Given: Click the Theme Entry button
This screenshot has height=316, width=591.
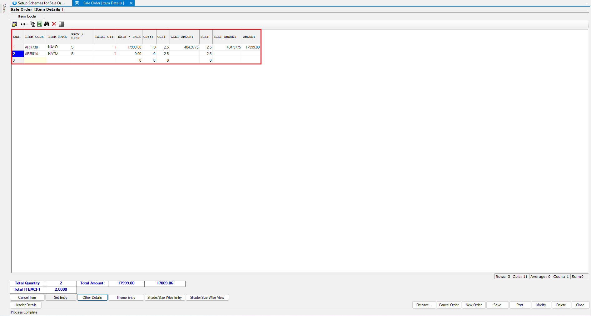Looking at the screenshot, I should point(126,298).
